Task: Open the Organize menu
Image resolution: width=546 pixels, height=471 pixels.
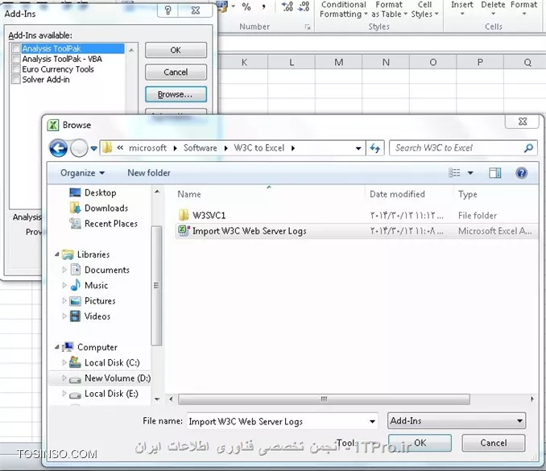Action: [x=82, y=173]
